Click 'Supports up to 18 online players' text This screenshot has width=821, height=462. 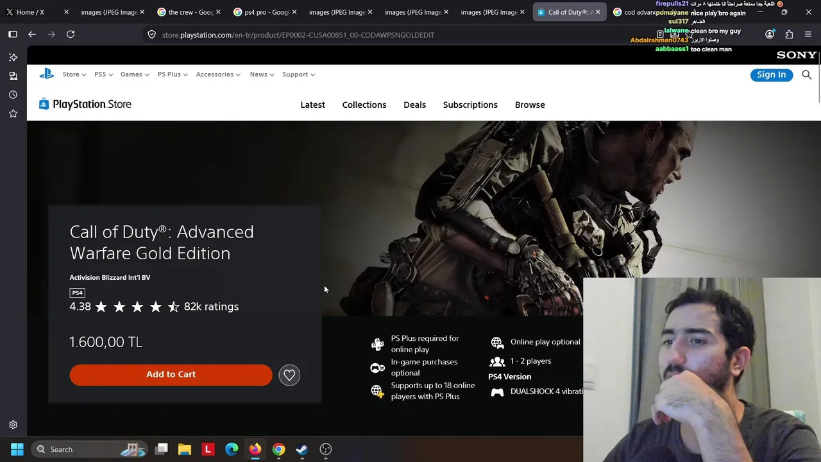point(433,391)
